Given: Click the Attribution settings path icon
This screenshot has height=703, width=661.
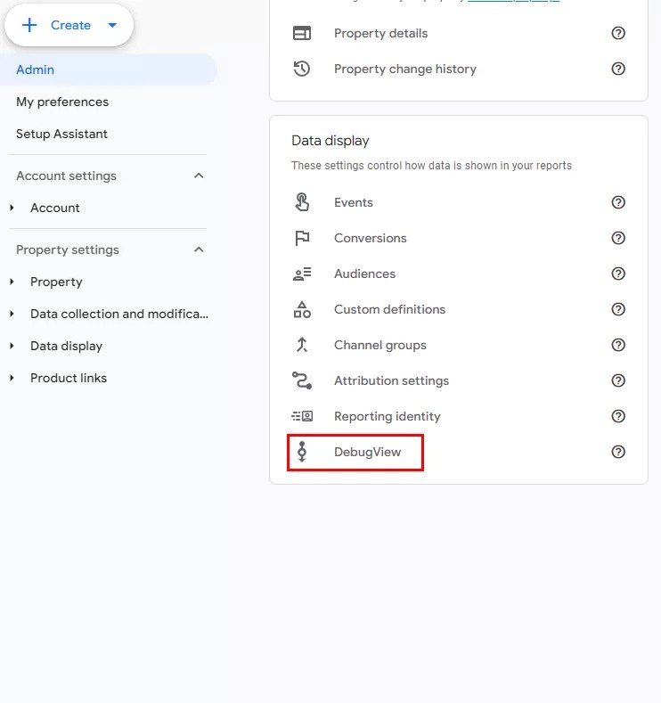Looking at the screenshot, I should tap(302, 380).
